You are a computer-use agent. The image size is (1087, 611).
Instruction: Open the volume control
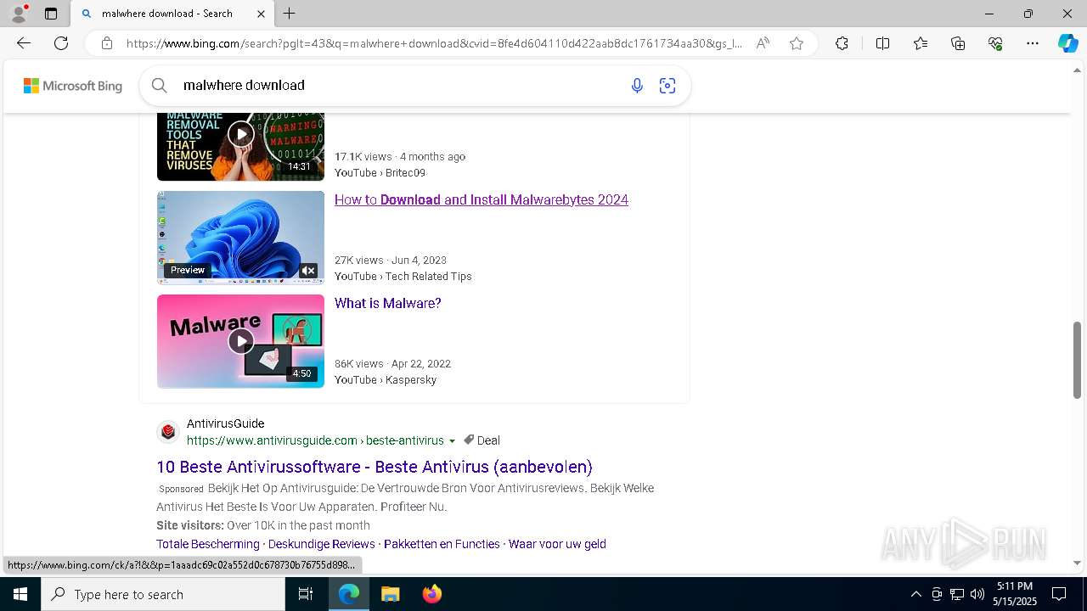pyautogui.click(x=977, y=594)
